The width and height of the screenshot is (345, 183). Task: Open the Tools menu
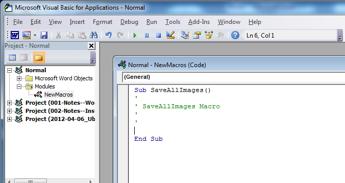pos(172,22)
